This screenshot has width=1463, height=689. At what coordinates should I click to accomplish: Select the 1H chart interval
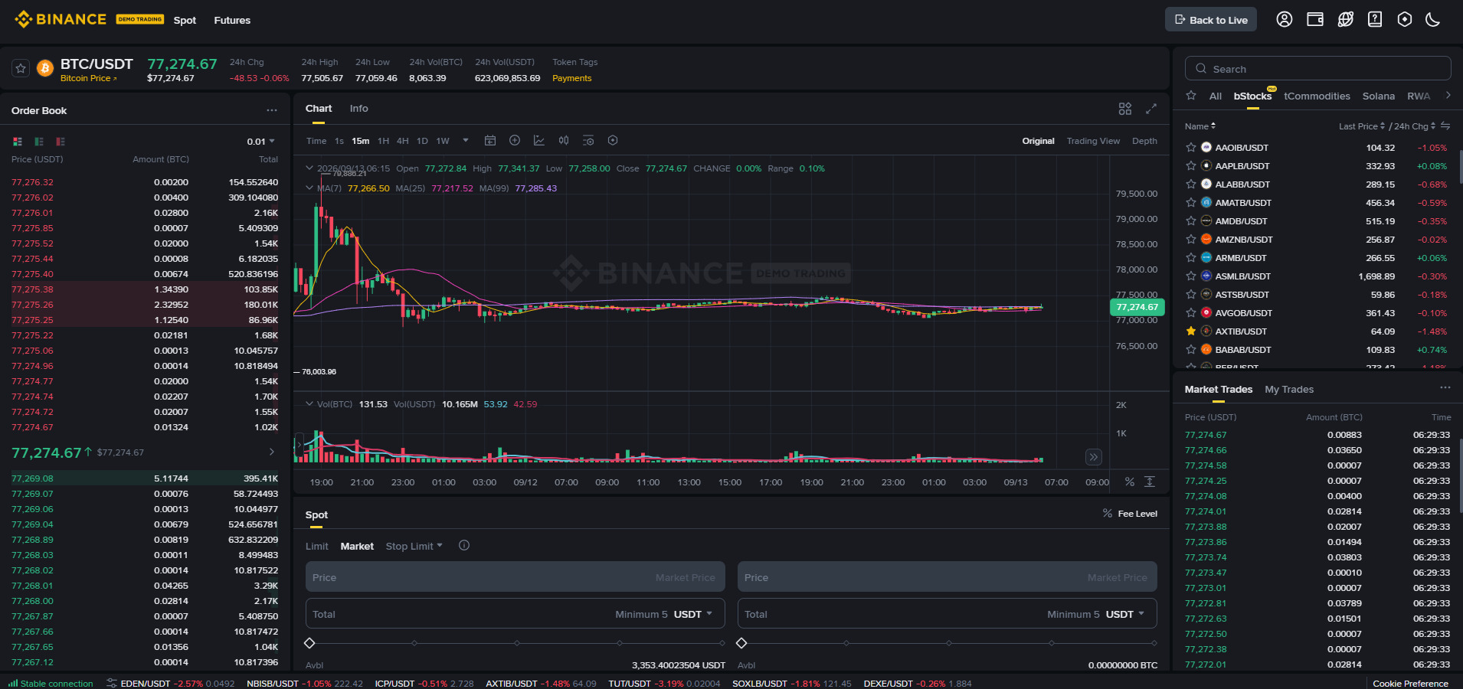pos(384,141)
